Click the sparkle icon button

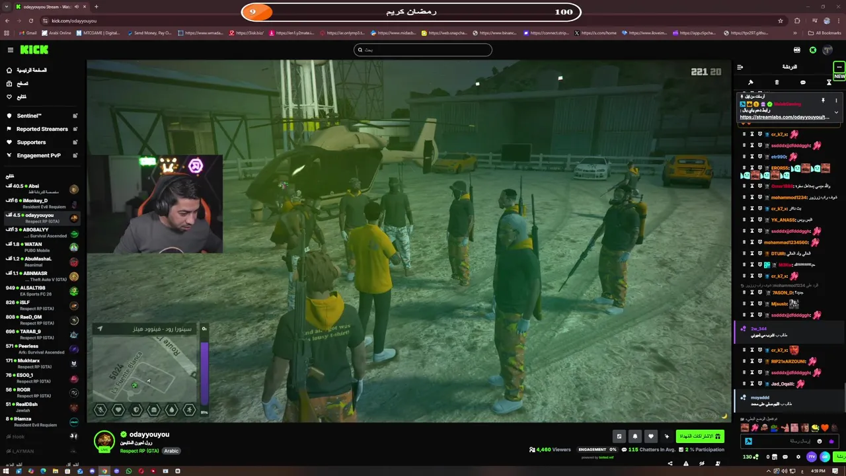[667, 436]
